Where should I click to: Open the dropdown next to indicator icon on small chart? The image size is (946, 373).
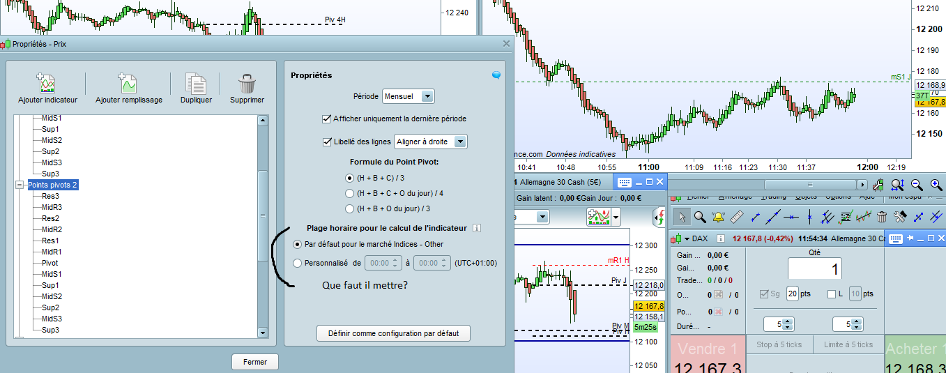616,218
